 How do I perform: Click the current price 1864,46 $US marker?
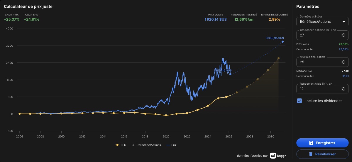point(230,74)
